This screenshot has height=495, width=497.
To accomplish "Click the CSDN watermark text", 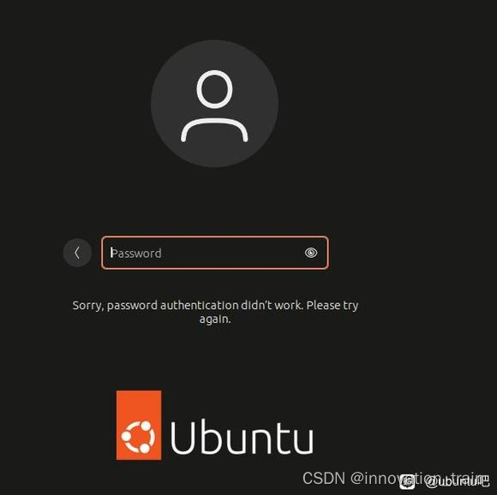I will pyautogui.click(x=324, y=478).
